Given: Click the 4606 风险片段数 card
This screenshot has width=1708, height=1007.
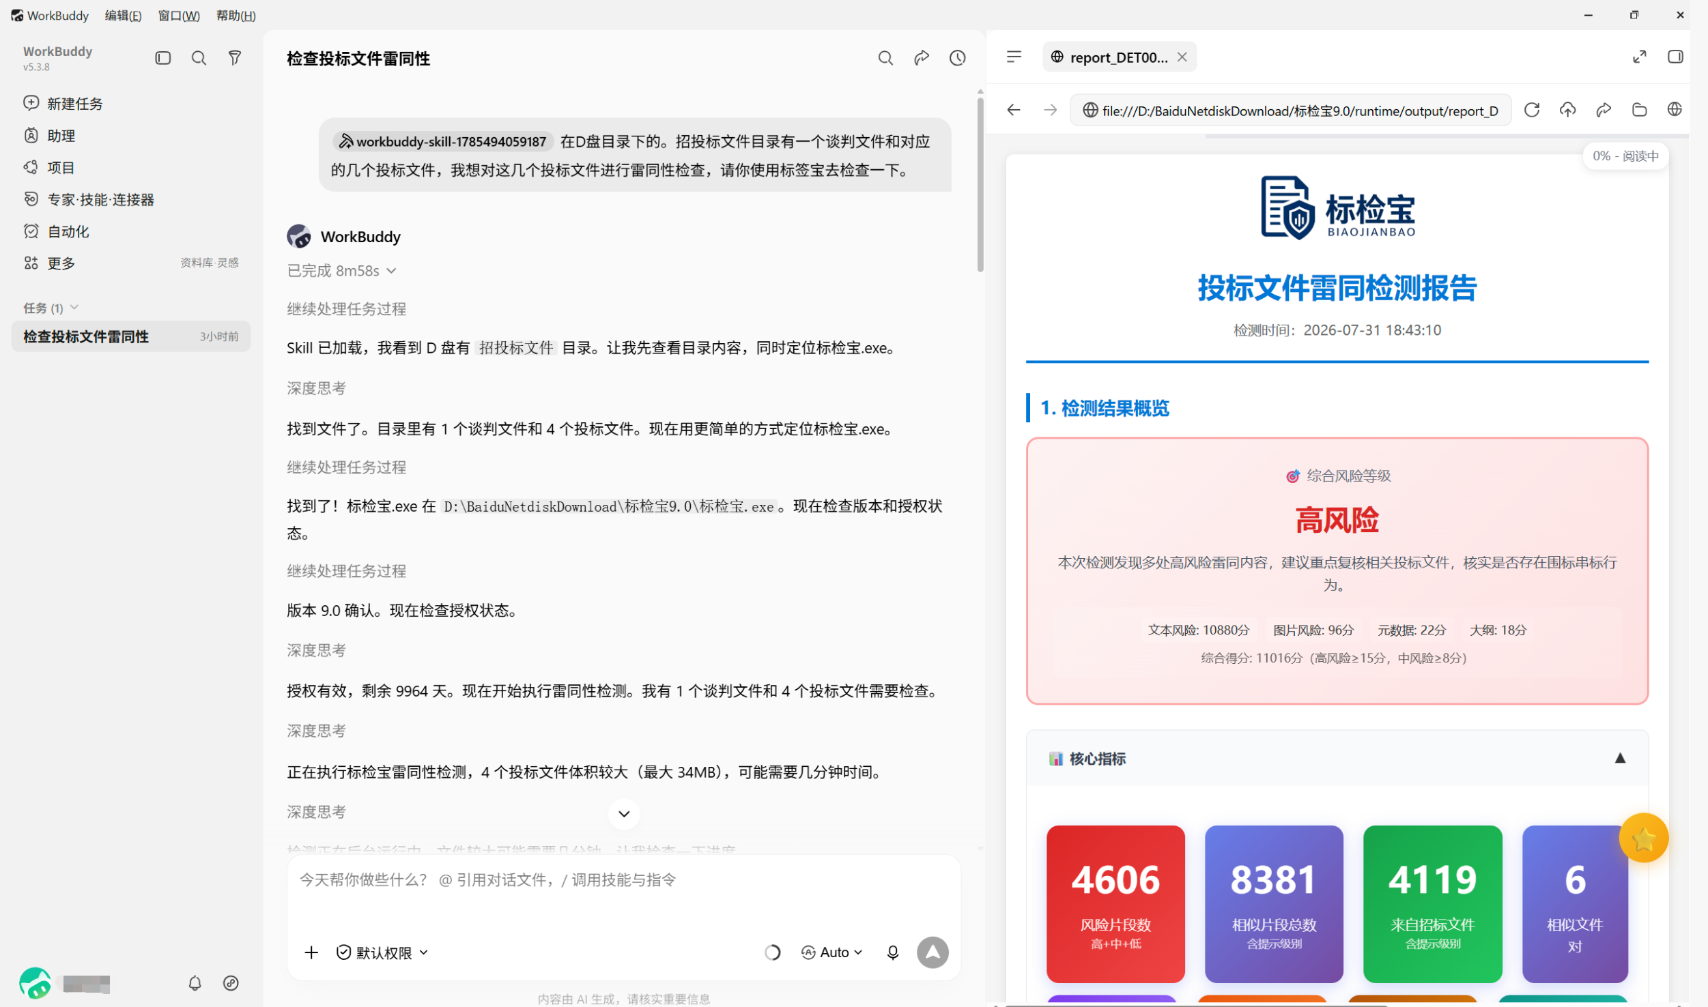Looking at the screenshot, I should [x=1115, y=903].
